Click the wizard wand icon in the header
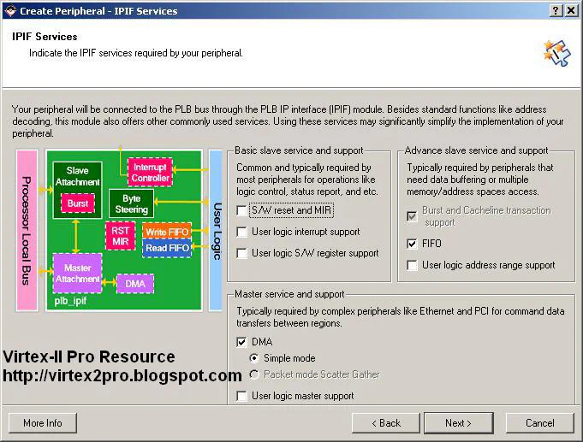Screen dimensions: 583x442 (556, 51)
